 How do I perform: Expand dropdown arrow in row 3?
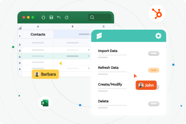coord(89,50)
